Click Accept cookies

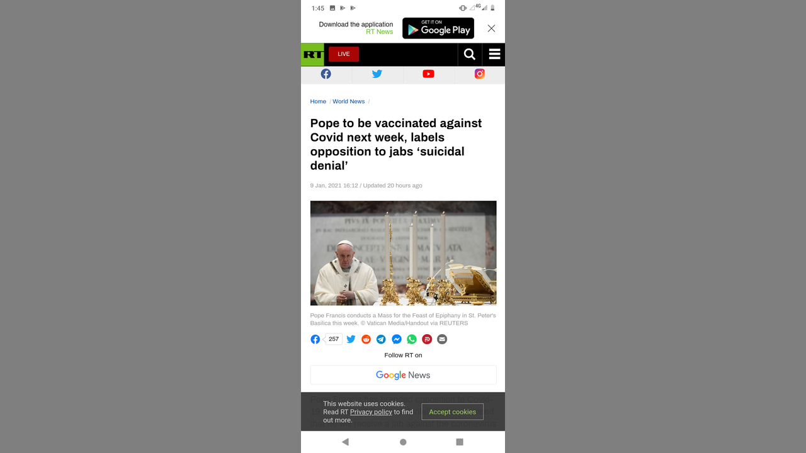pos(453,412)
